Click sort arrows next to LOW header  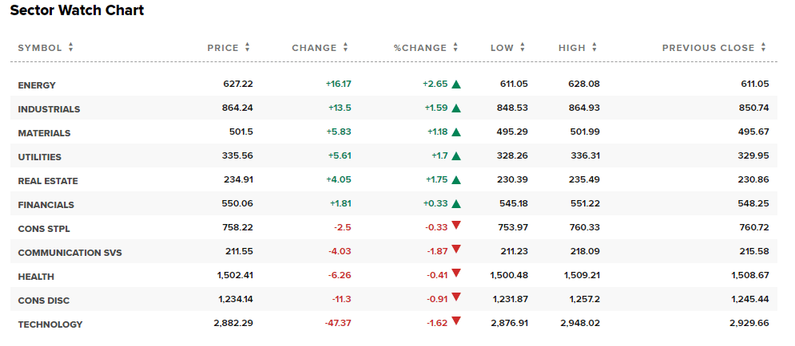523,48
